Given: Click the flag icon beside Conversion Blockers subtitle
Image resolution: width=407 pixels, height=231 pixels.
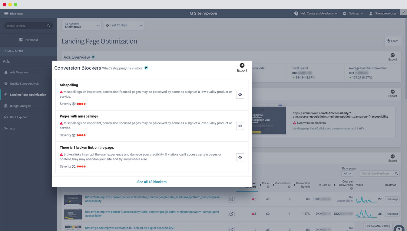Looking at the screenshot, I should [x=146, y=68].
